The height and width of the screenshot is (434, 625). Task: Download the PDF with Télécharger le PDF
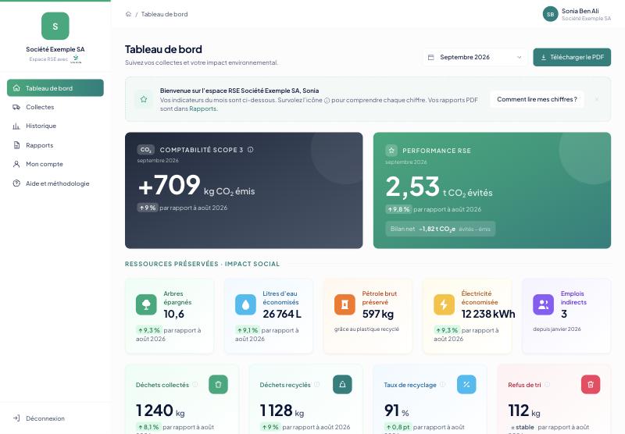point(572,57)
